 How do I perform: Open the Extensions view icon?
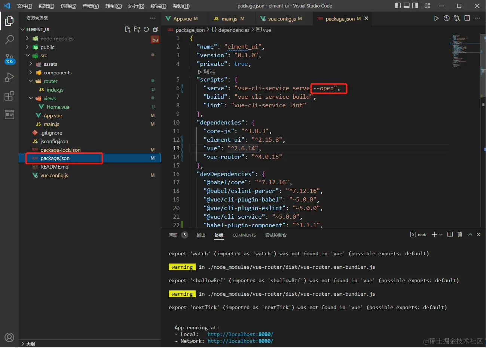click(x=9, y=96)
